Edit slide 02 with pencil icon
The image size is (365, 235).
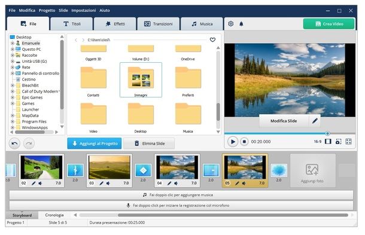pos(34,184)
